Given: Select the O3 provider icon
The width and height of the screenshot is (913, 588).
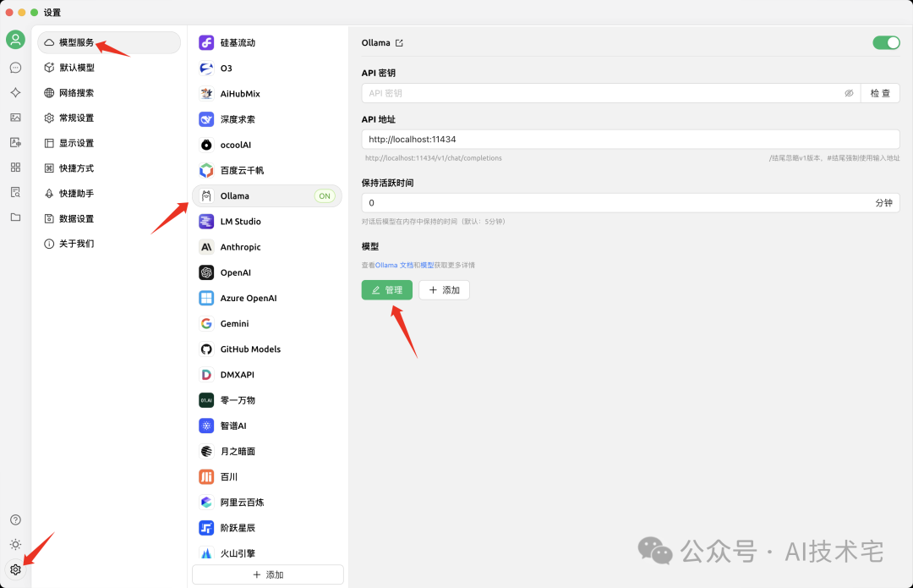Looking at the screenshot, I should (x=206, y=69).
